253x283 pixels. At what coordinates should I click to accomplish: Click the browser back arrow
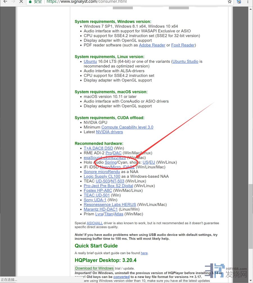5,1
